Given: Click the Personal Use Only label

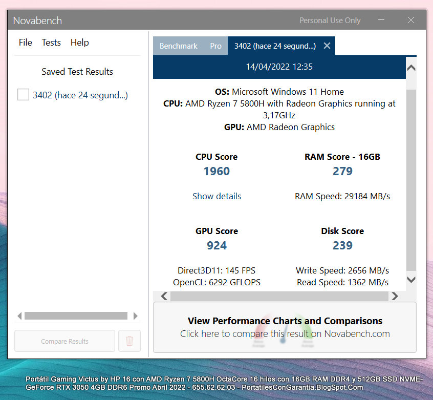Looking at the screenshot, I should 330,20.
